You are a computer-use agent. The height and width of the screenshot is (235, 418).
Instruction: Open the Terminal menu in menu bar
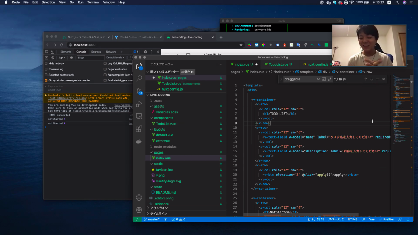coord(93,2)
